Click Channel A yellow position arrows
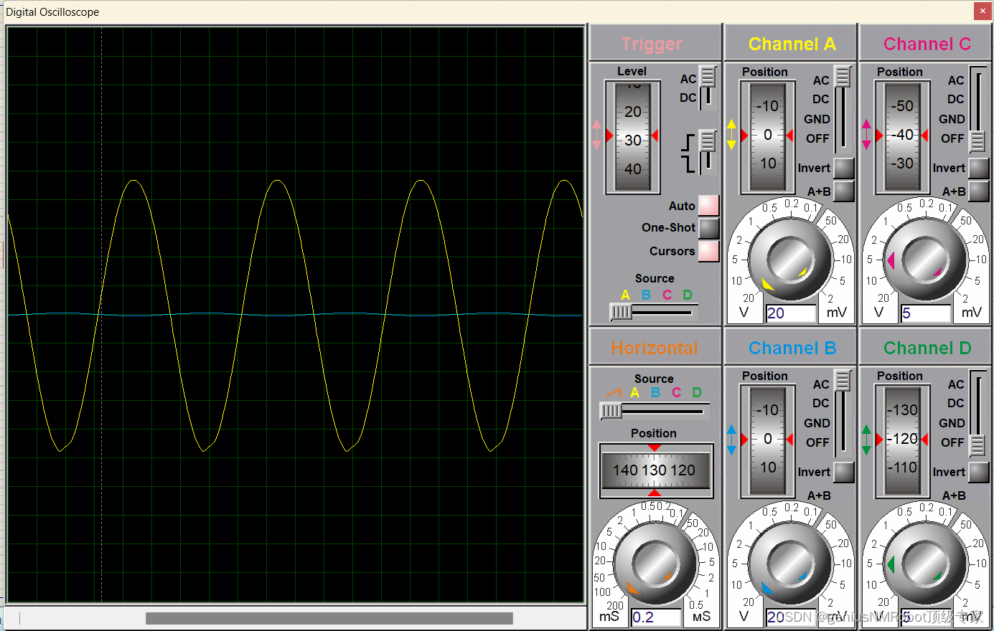 731,135
